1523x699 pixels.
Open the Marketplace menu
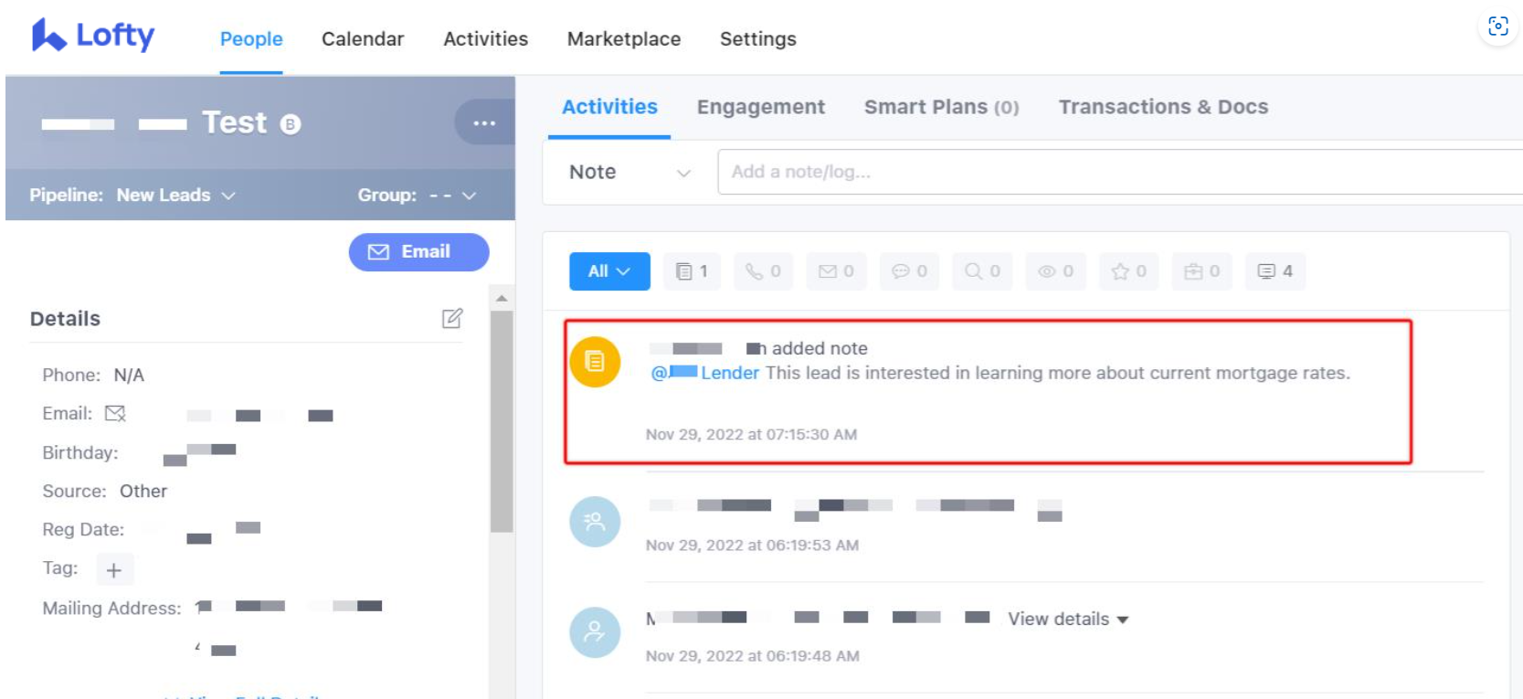(x=624, y=39)
